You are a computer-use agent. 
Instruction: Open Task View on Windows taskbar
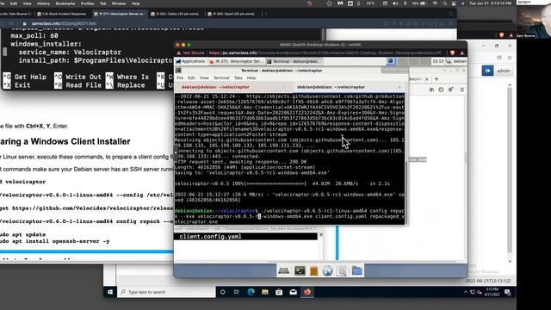tap(237, 292)
